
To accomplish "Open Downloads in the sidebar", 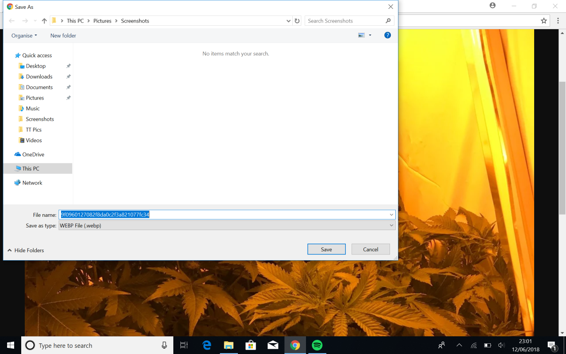I will (x=39, y=77).
